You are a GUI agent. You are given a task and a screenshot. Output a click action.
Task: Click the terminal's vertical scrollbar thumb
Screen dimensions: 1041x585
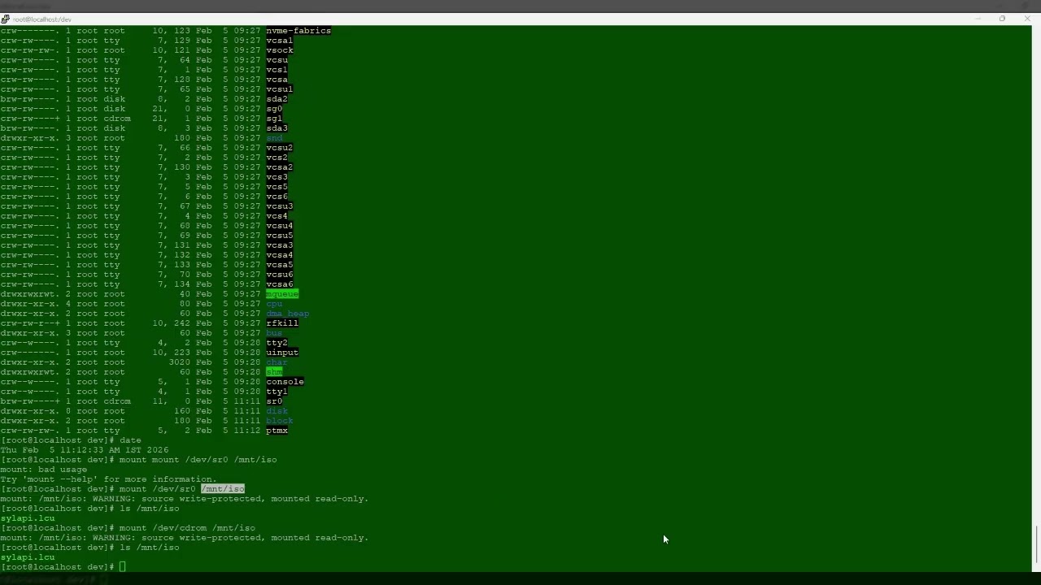click(1036, 544)
